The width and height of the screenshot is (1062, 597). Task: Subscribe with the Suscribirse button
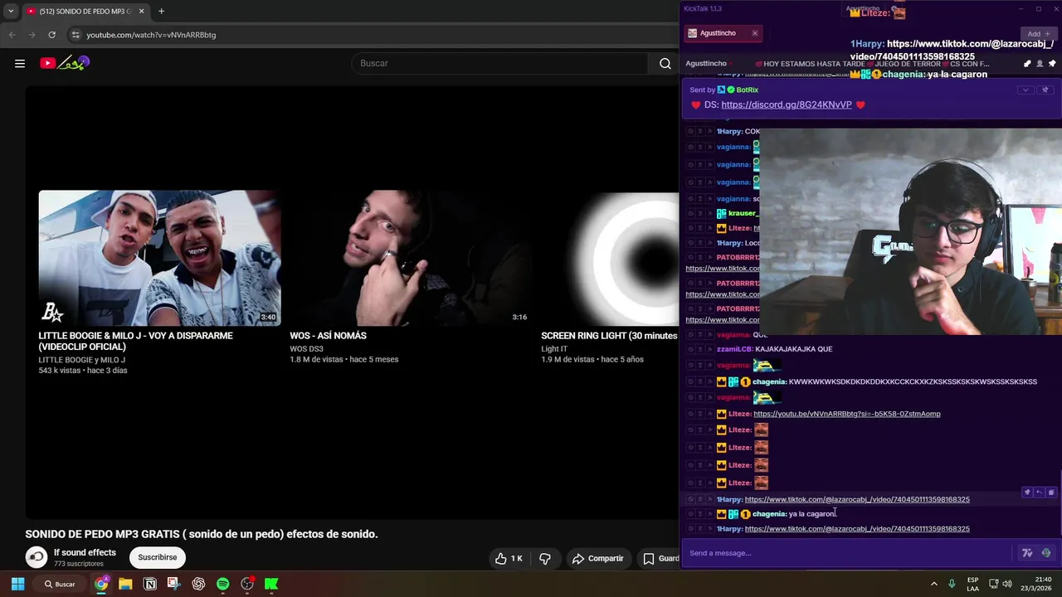coord(158,557)
